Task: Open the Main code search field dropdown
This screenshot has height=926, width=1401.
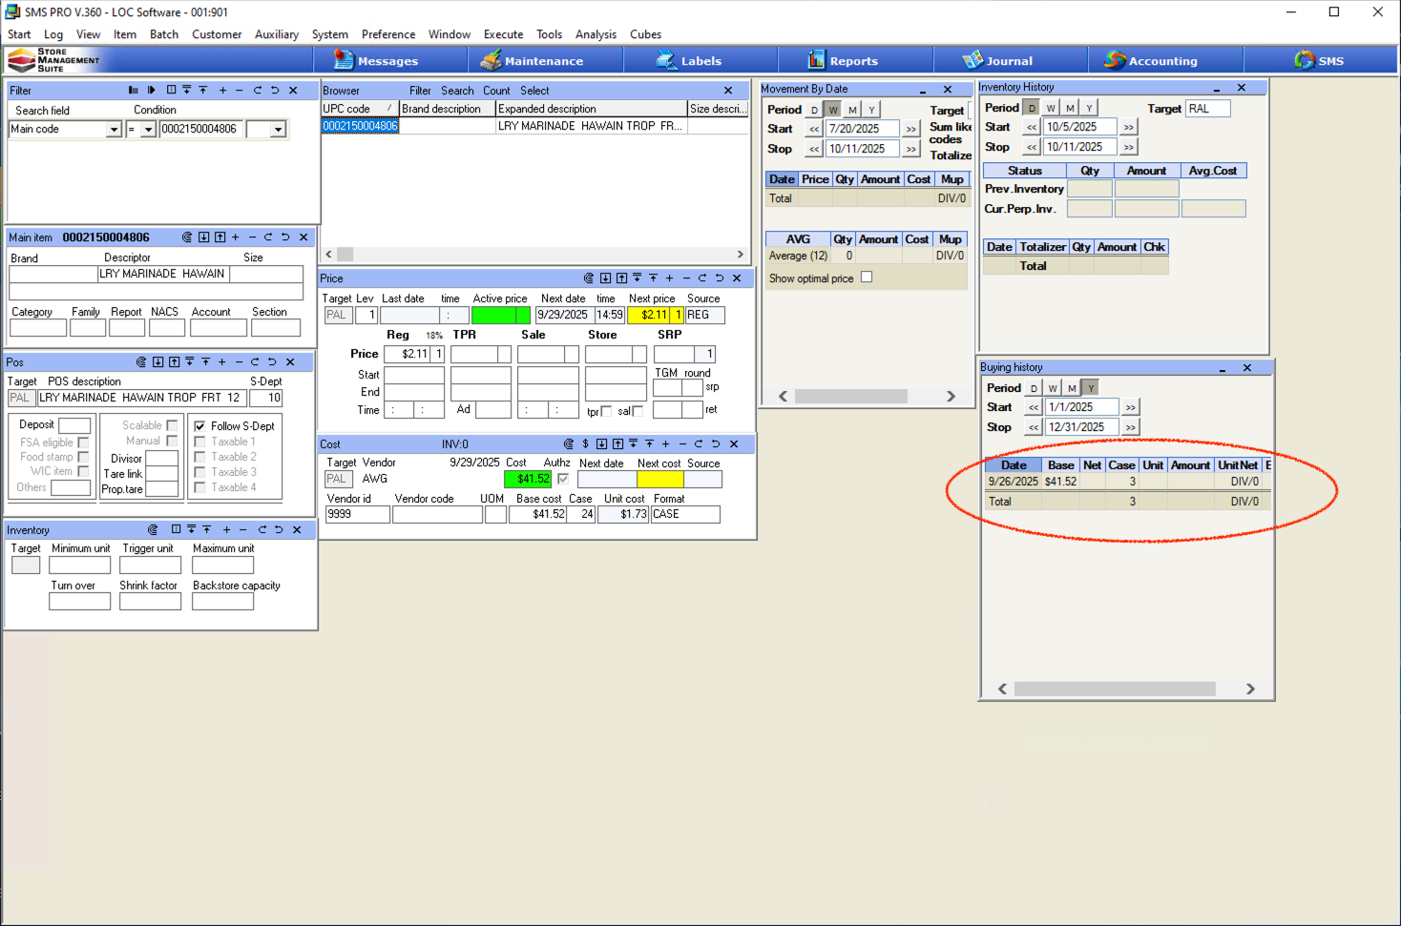Action: (x=114, y=130)
